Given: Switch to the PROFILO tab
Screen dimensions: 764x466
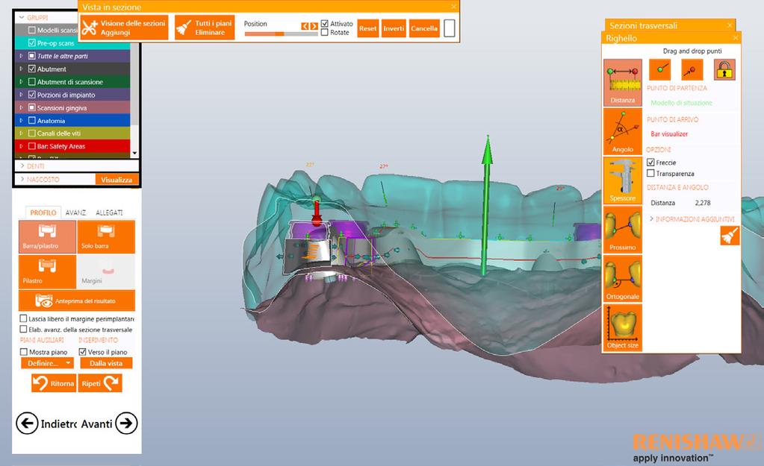Looking at the screenshot, I should (43, 212).
